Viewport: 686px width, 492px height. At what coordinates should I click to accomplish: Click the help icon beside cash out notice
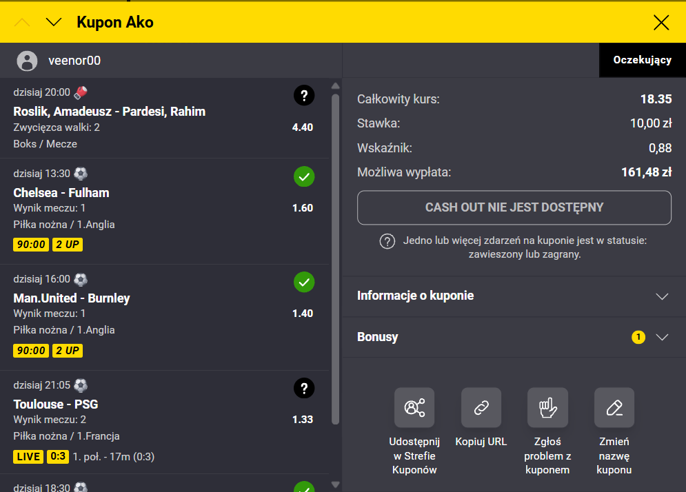387,242
